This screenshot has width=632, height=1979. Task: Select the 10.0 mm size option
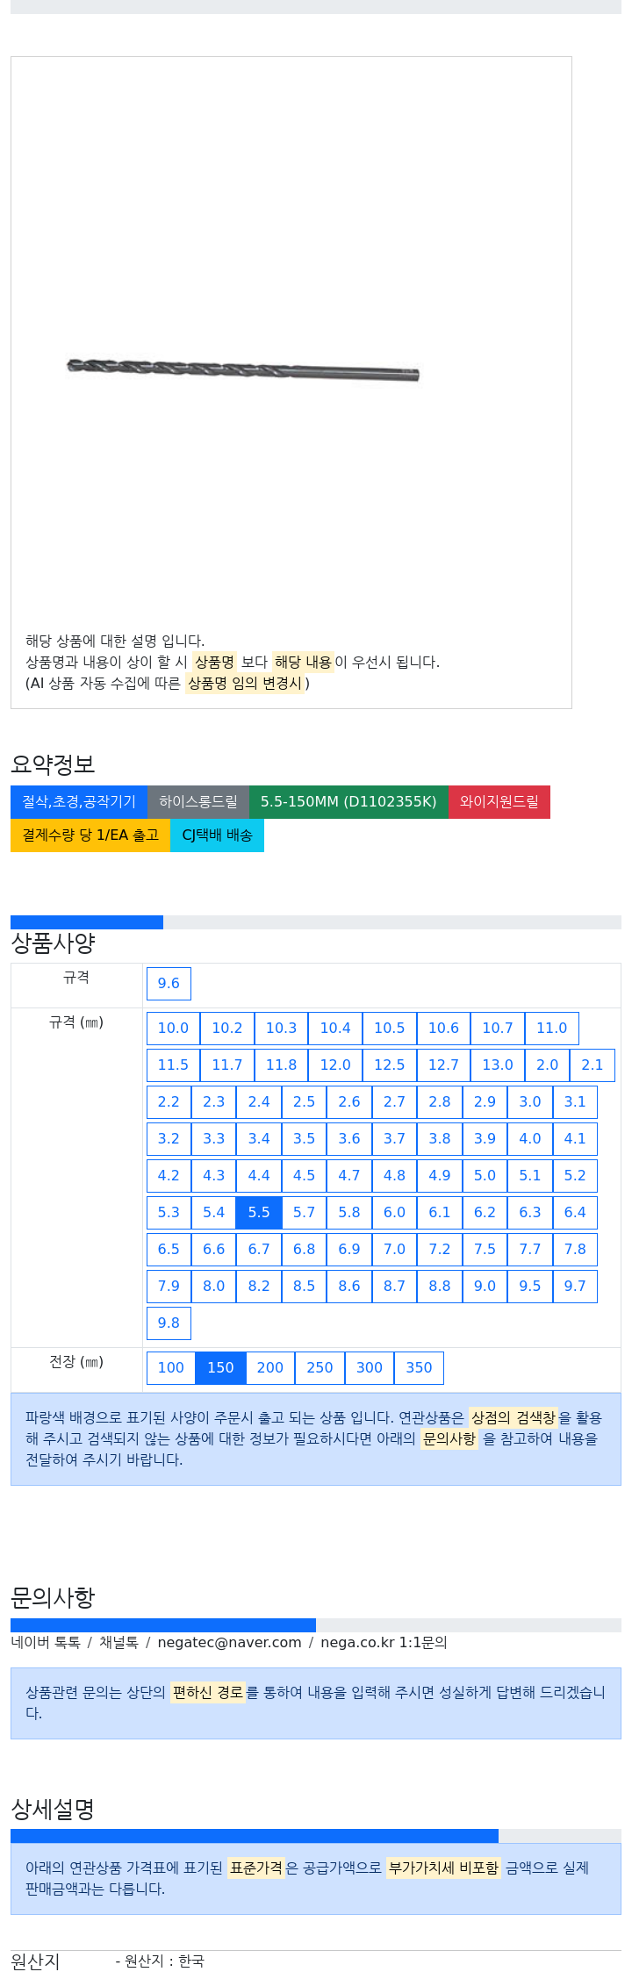point(173,1029)
